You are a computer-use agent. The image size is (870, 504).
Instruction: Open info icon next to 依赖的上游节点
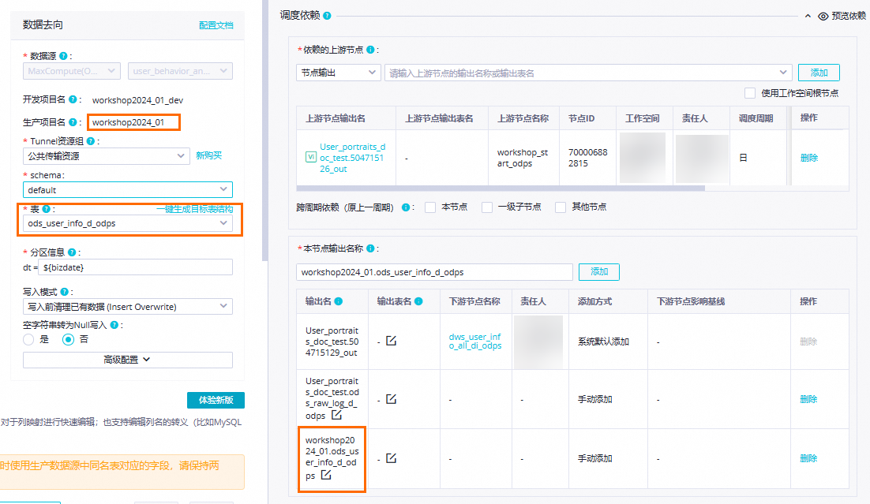370,50
